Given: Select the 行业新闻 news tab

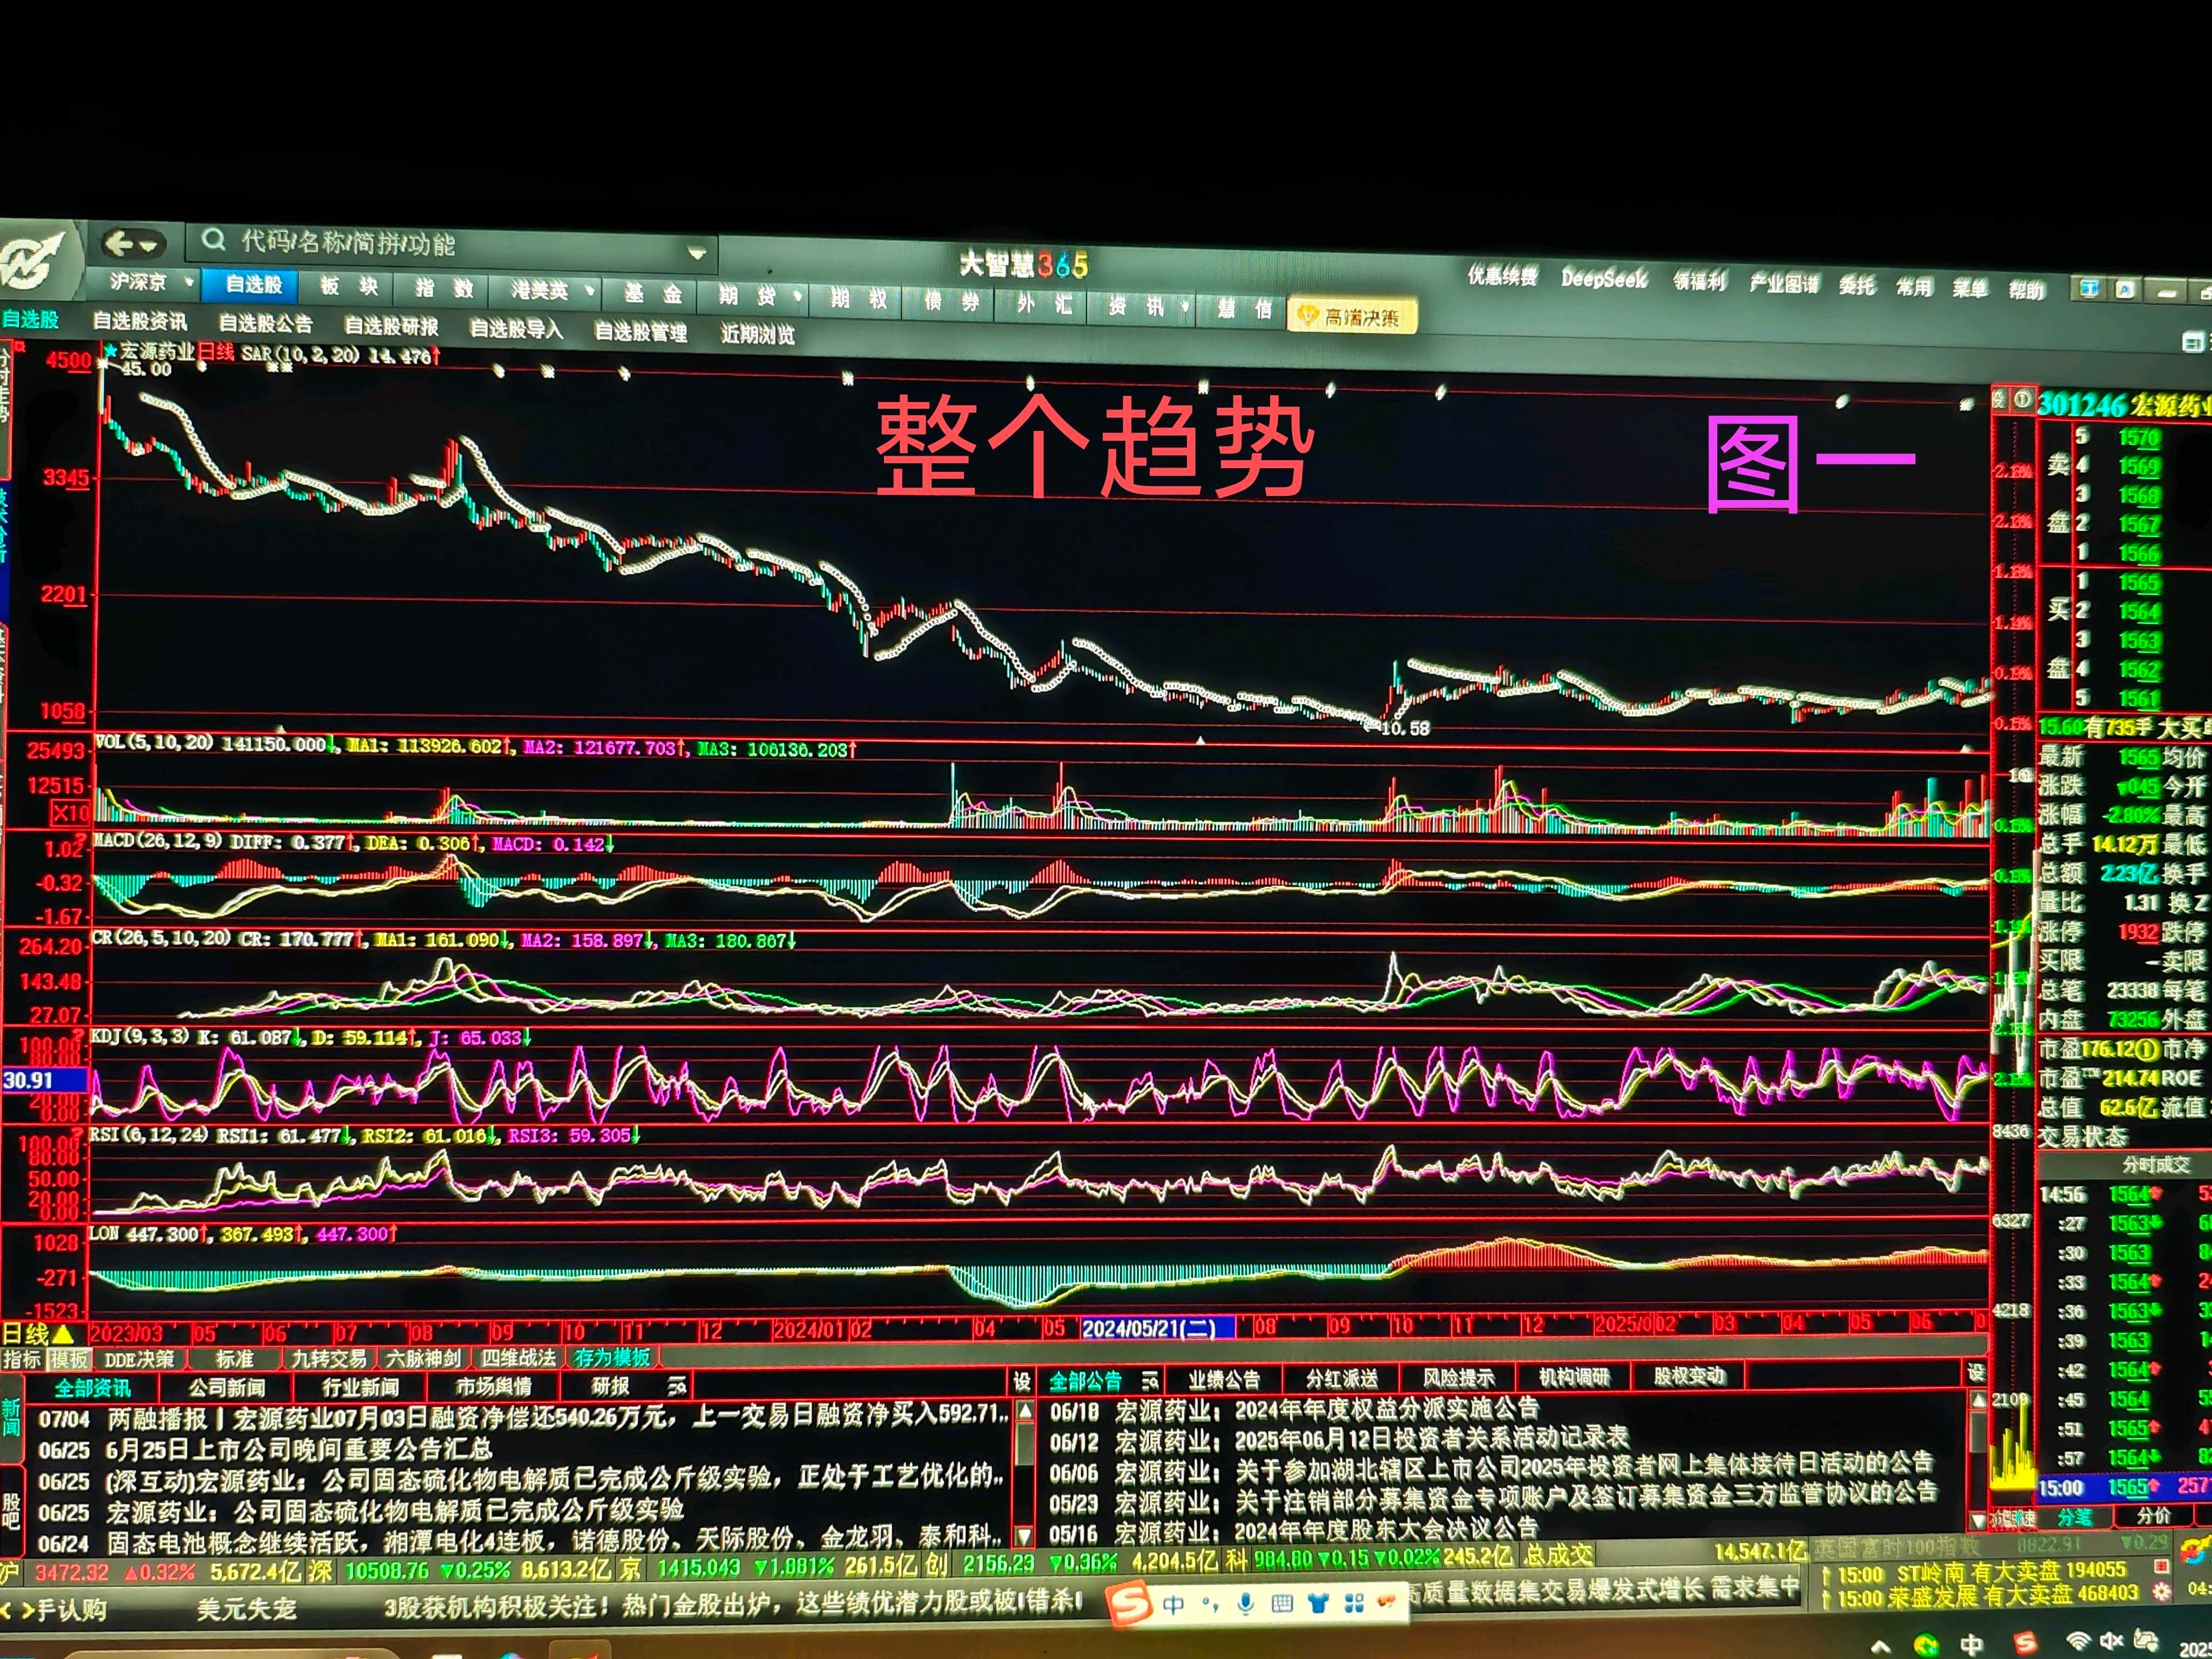Looking at the screenshot, I should point(360,1387).
